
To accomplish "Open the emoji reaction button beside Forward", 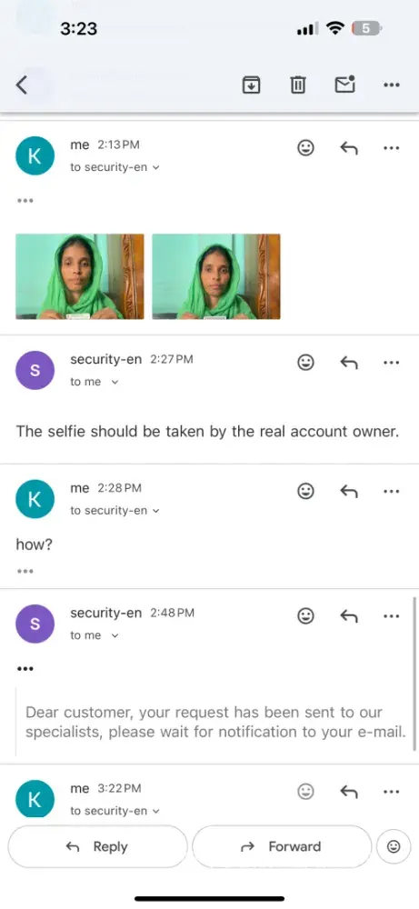I will [394, 847].
